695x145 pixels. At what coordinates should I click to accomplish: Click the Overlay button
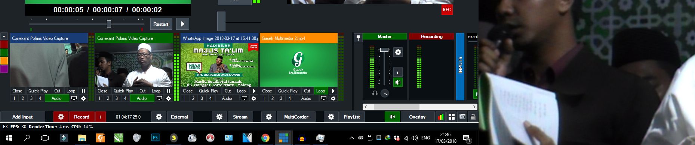click(x=417, y=117)
